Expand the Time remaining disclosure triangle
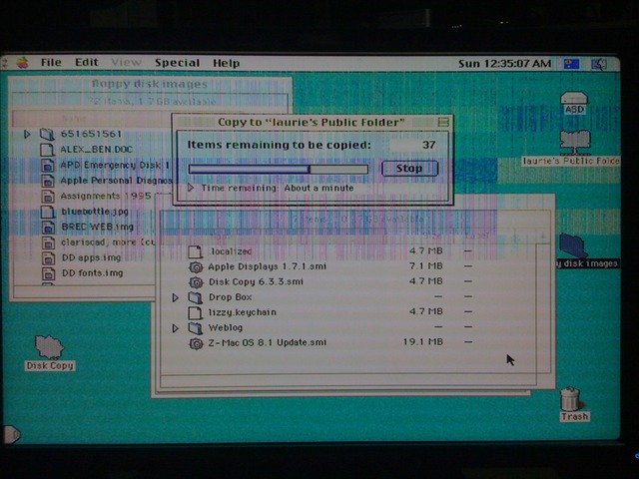Viewport: 639px width, 479px height. [x=191, y=188]
